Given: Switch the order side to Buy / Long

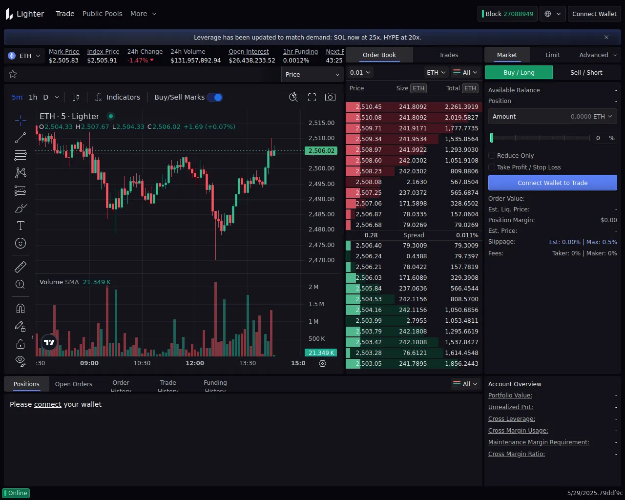Looking at the screenshot, I should click(x=519, y=72).
